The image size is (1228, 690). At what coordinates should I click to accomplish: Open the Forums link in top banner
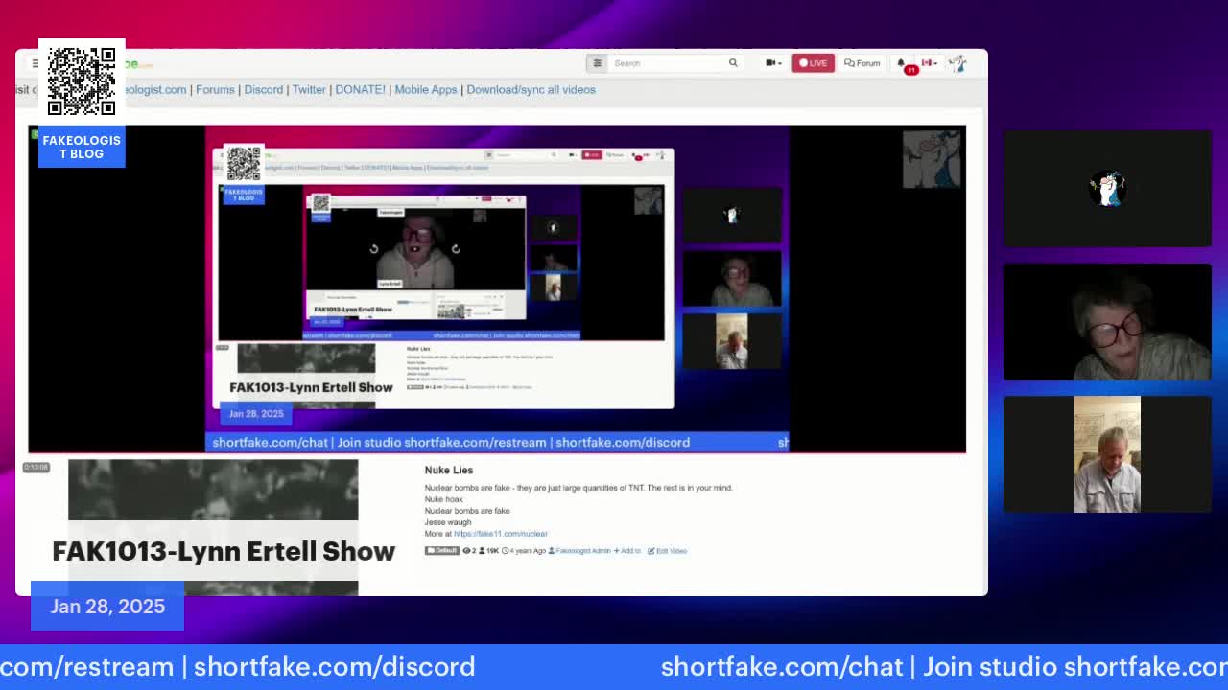pos(215,89)
